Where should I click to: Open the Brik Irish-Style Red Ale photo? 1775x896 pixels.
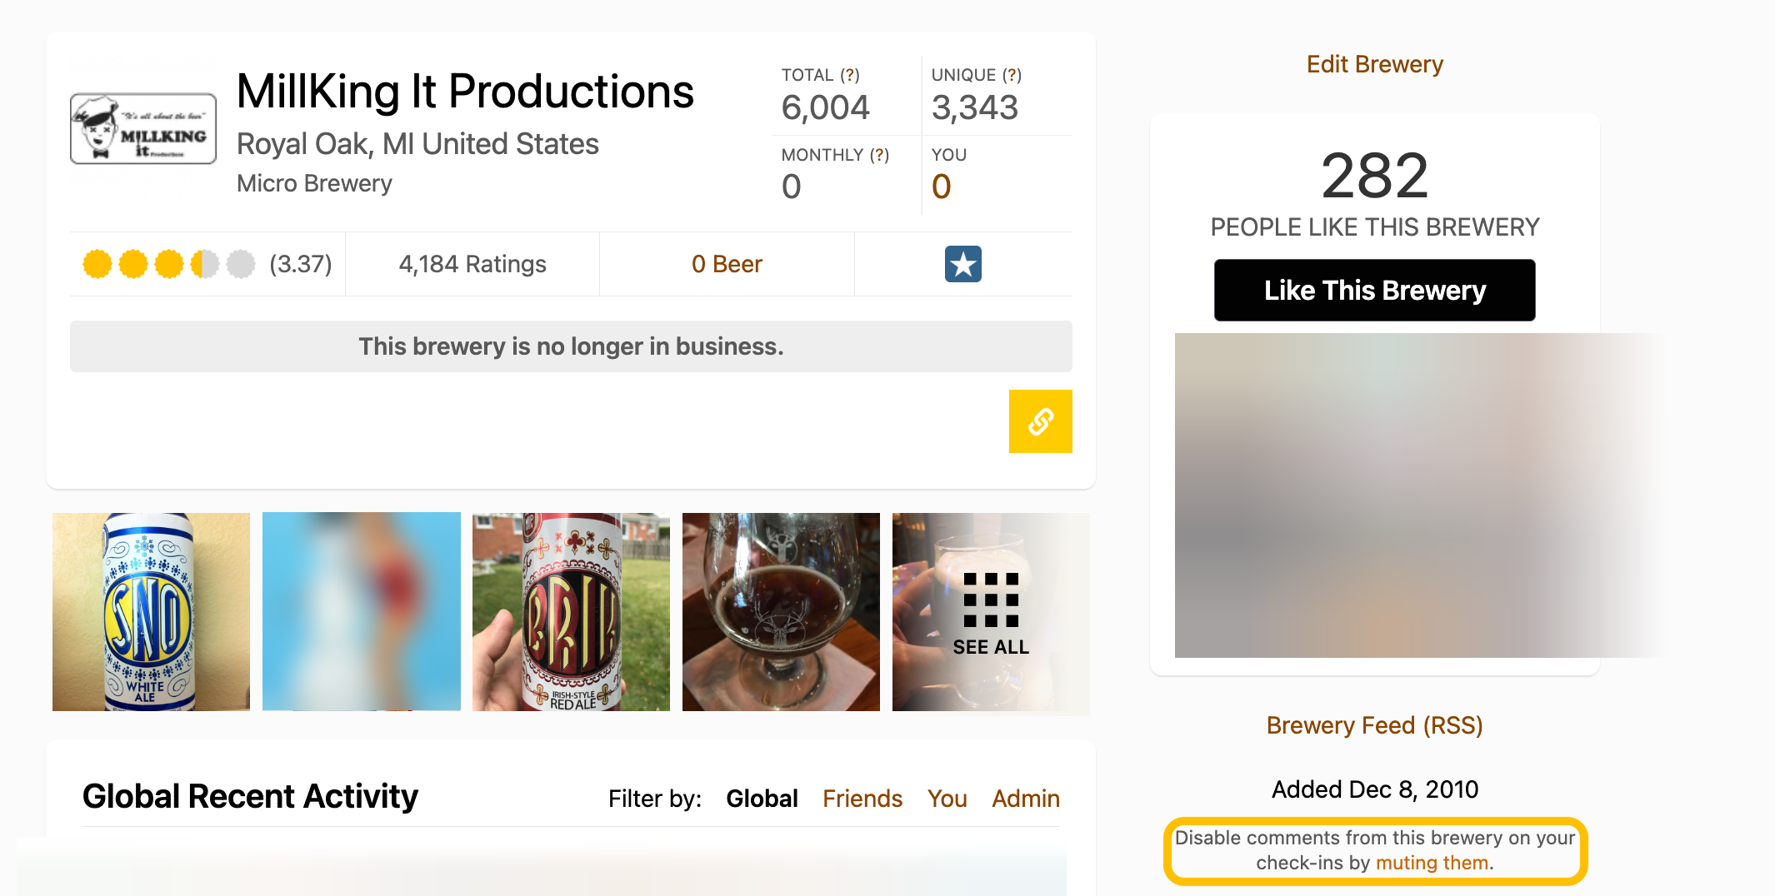click(x=571, y=612)
